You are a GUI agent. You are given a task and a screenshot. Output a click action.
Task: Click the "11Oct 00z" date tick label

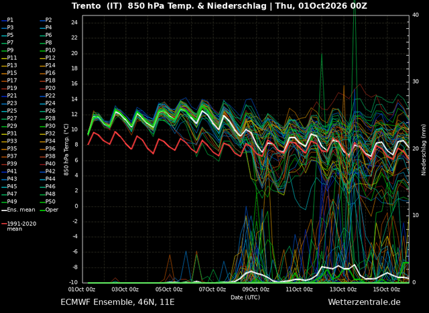[300, 290]
